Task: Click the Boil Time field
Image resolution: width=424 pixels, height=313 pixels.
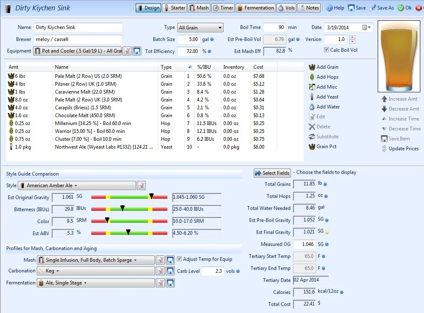Action: point(274,27)
